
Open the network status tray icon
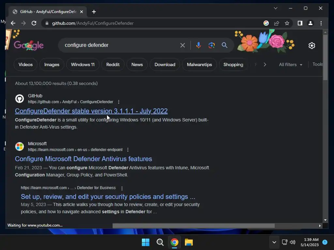click(284, 242)
